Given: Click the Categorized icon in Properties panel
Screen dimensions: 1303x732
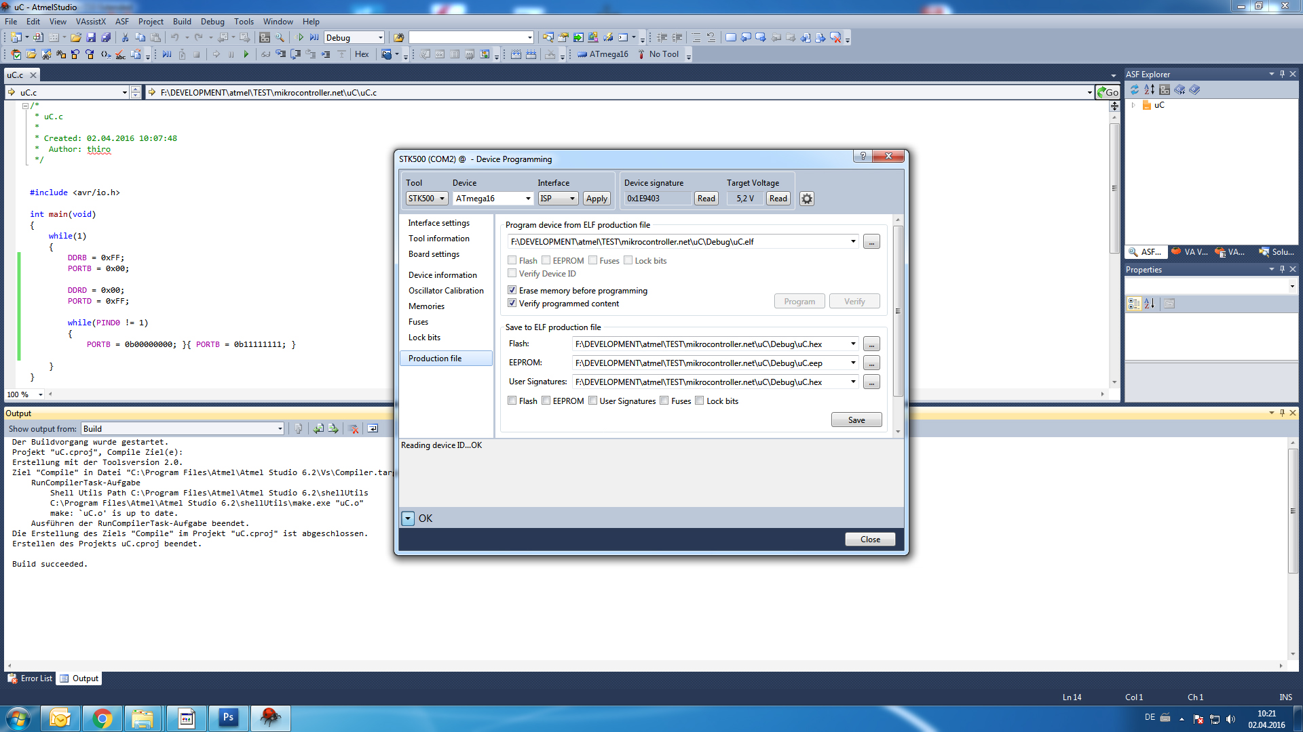Looking at the screenshot, I should coord(1133,304).
